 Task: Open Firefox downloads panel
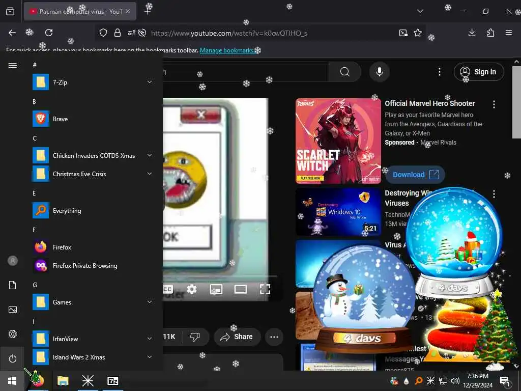point(472,33)
